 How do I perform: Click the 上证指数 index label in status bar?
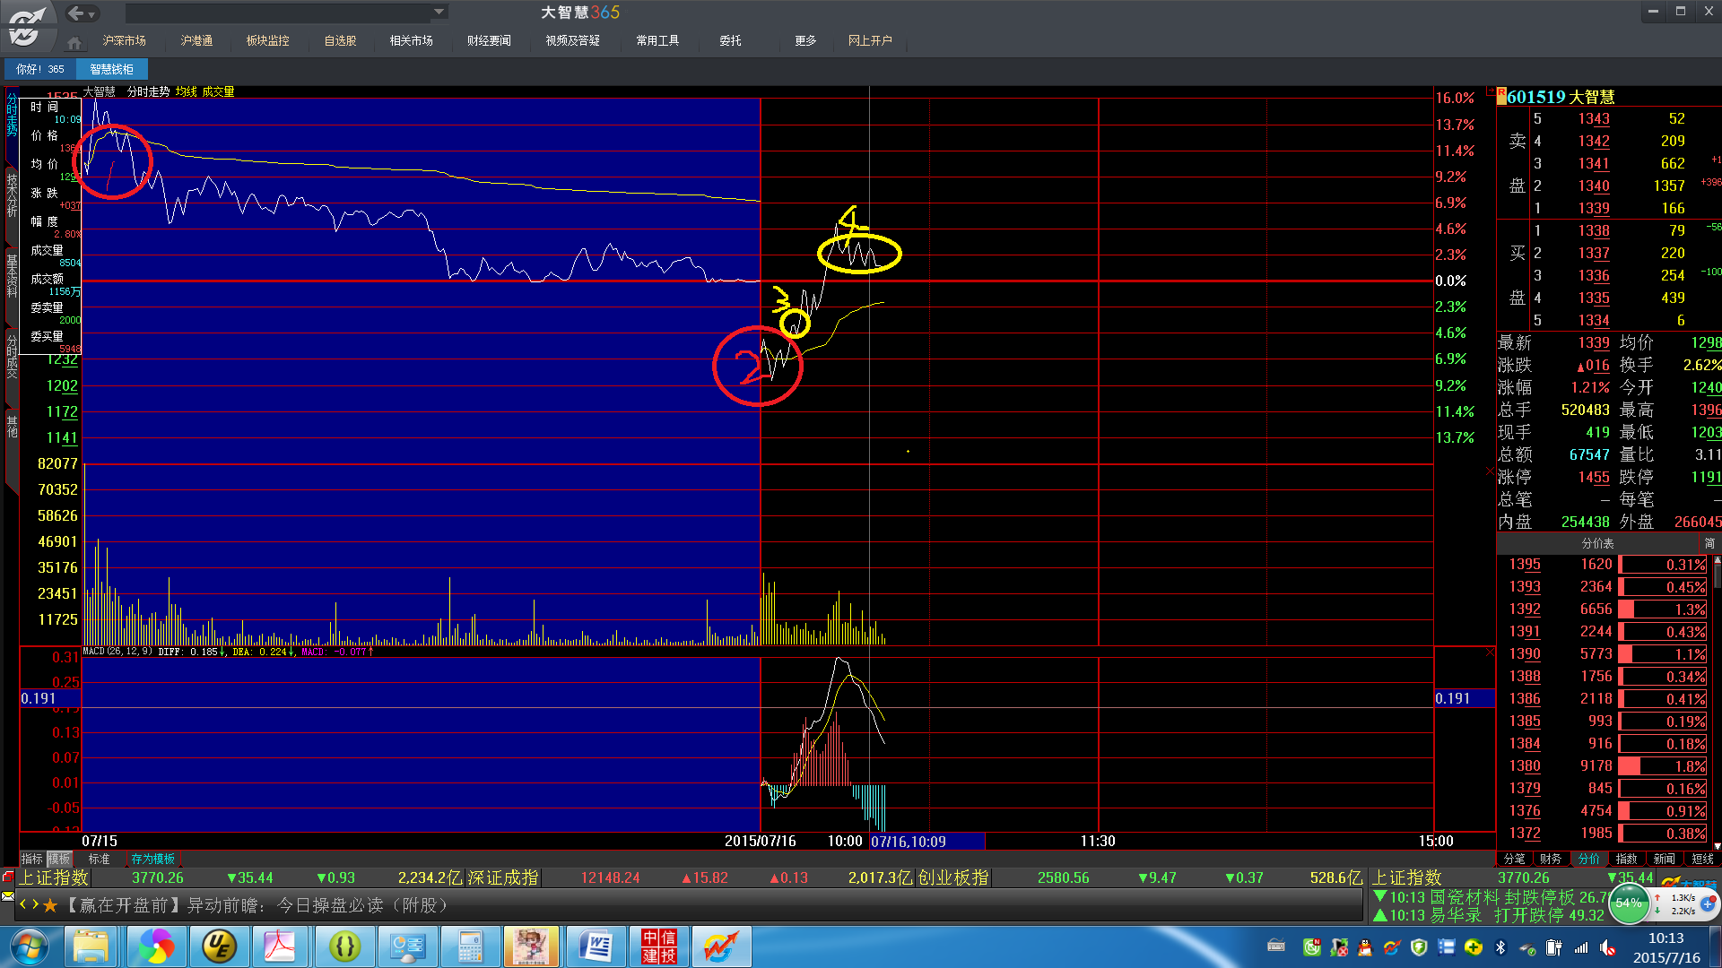[55, 877]
